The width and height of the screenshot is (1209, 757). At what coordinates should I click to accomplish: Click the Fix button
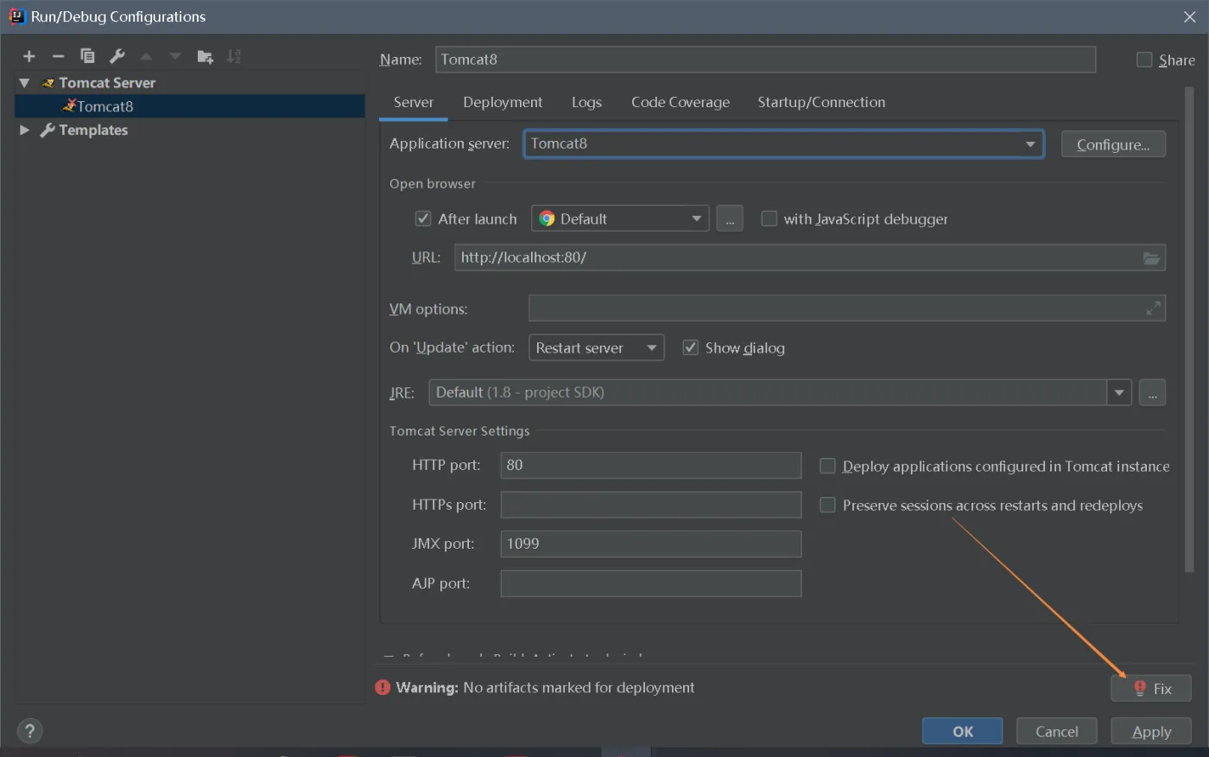tap(1151, 688)
